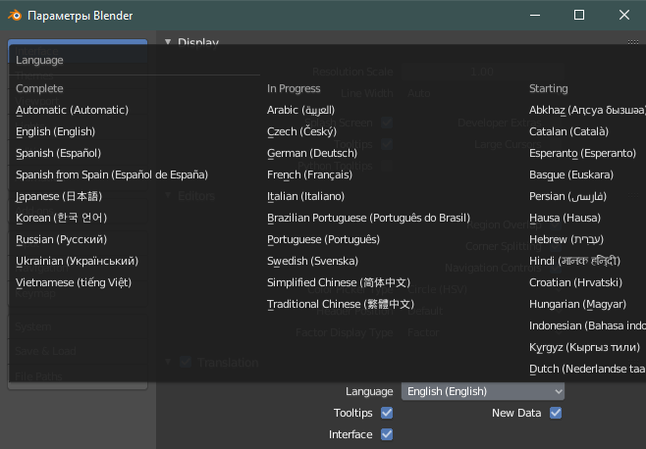
Task: Open the Language dropdown showing English
Action: click(x=484, y=391)
